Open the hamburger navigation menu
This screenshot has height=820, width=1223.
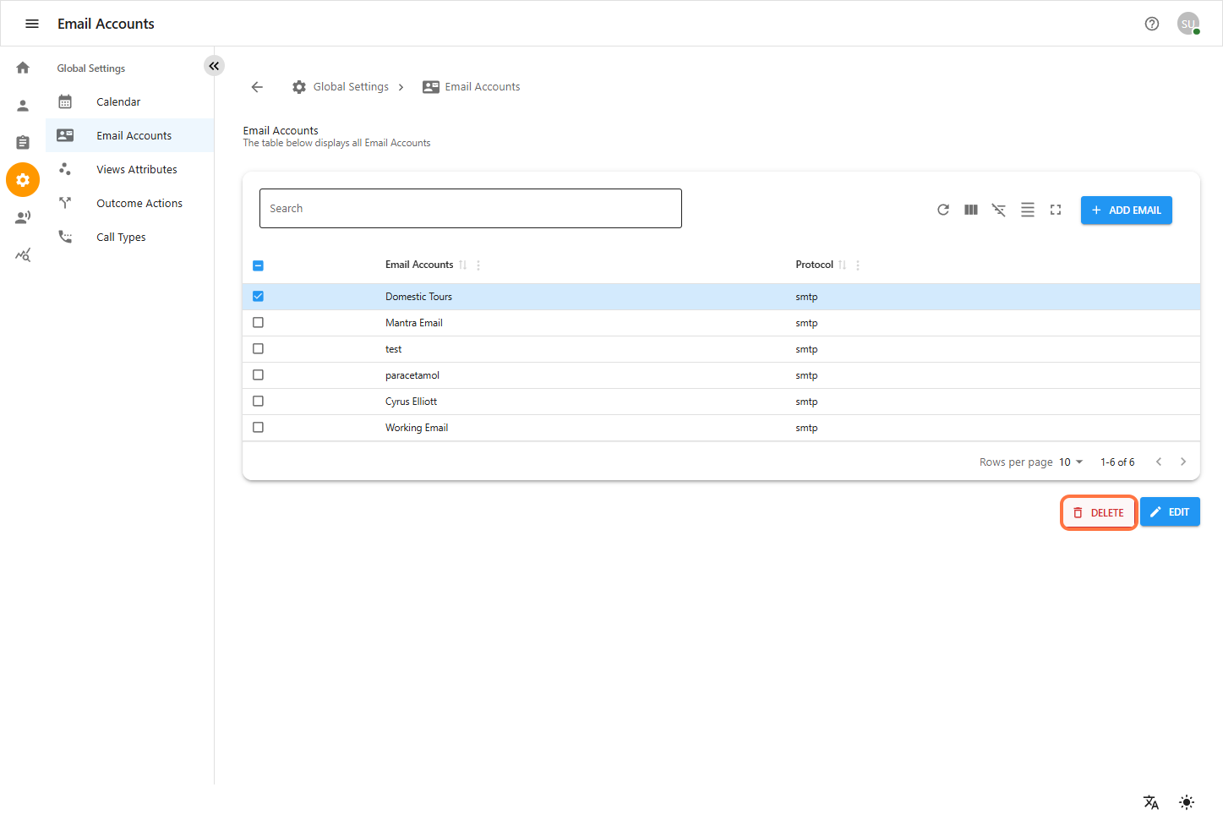[x=32, y=24]
